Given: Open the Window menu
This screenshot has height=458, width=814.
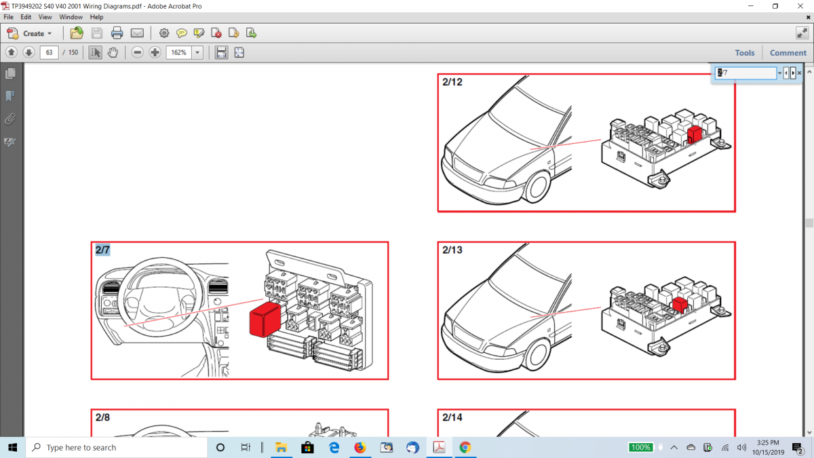Looking at the screenshot, I should (x=71, y=17).
